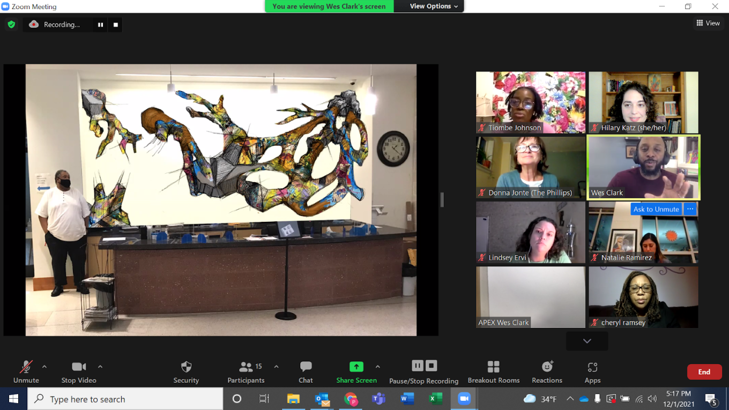Click the red End meeting button
This screenshot has height=410, width=729.
point(704,372)
